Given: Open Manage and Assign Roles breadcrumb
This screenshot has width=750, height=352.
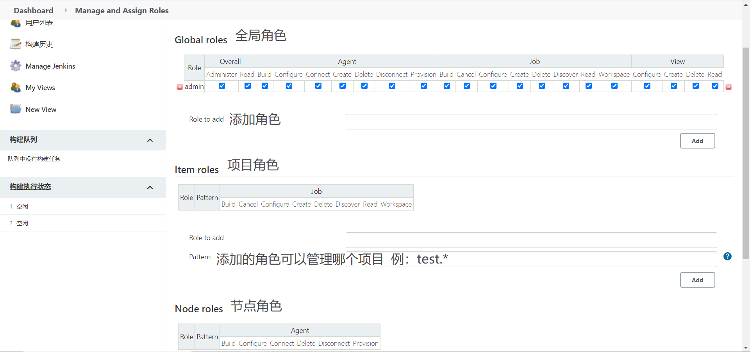Looking at the screenshot, I should pos(122,11).
